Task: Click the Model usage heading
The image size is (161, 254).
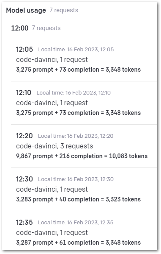Action: point(26,10)
